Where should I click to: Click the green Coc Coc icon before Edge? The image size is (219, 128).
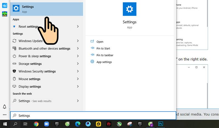coord(67,124)
